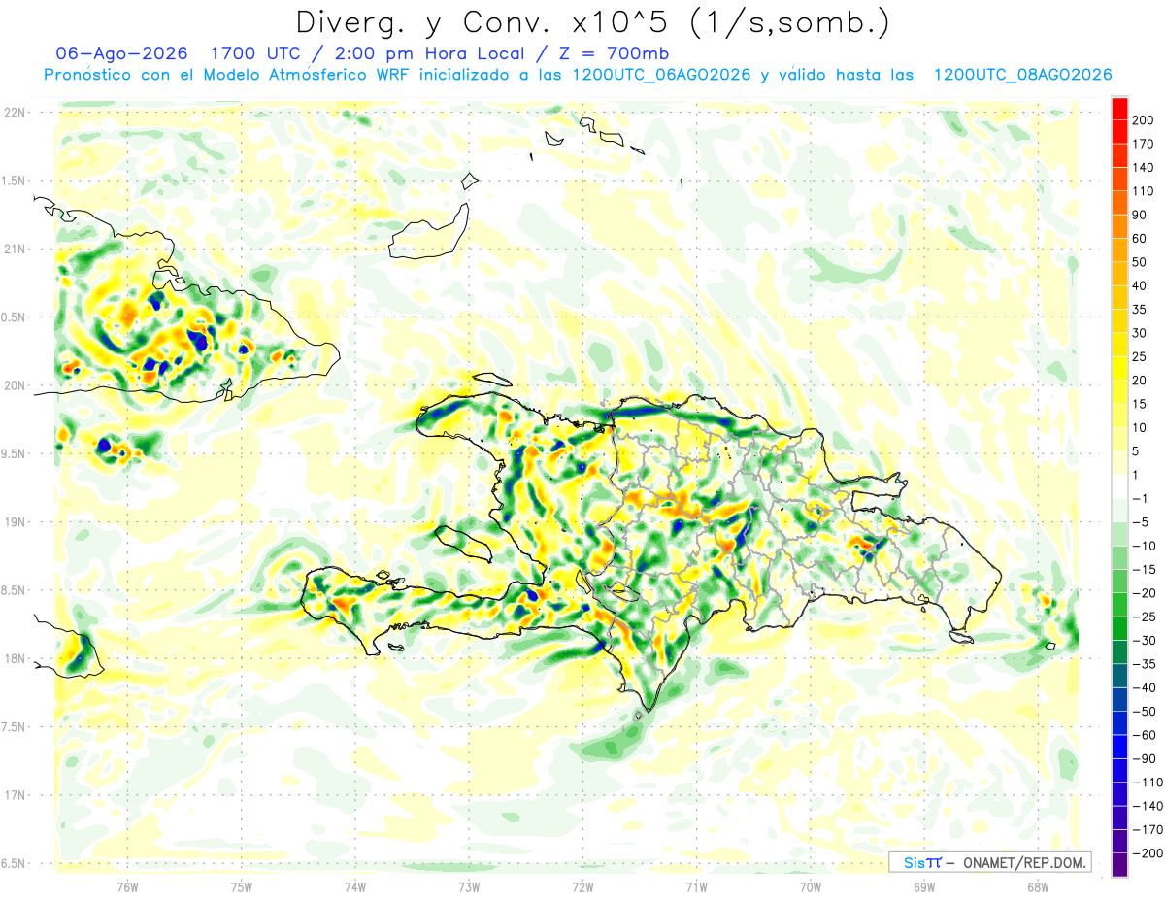Click the '70W' longitude label
This screenshot has height=900, width=1165.
(x=811, y=886)
